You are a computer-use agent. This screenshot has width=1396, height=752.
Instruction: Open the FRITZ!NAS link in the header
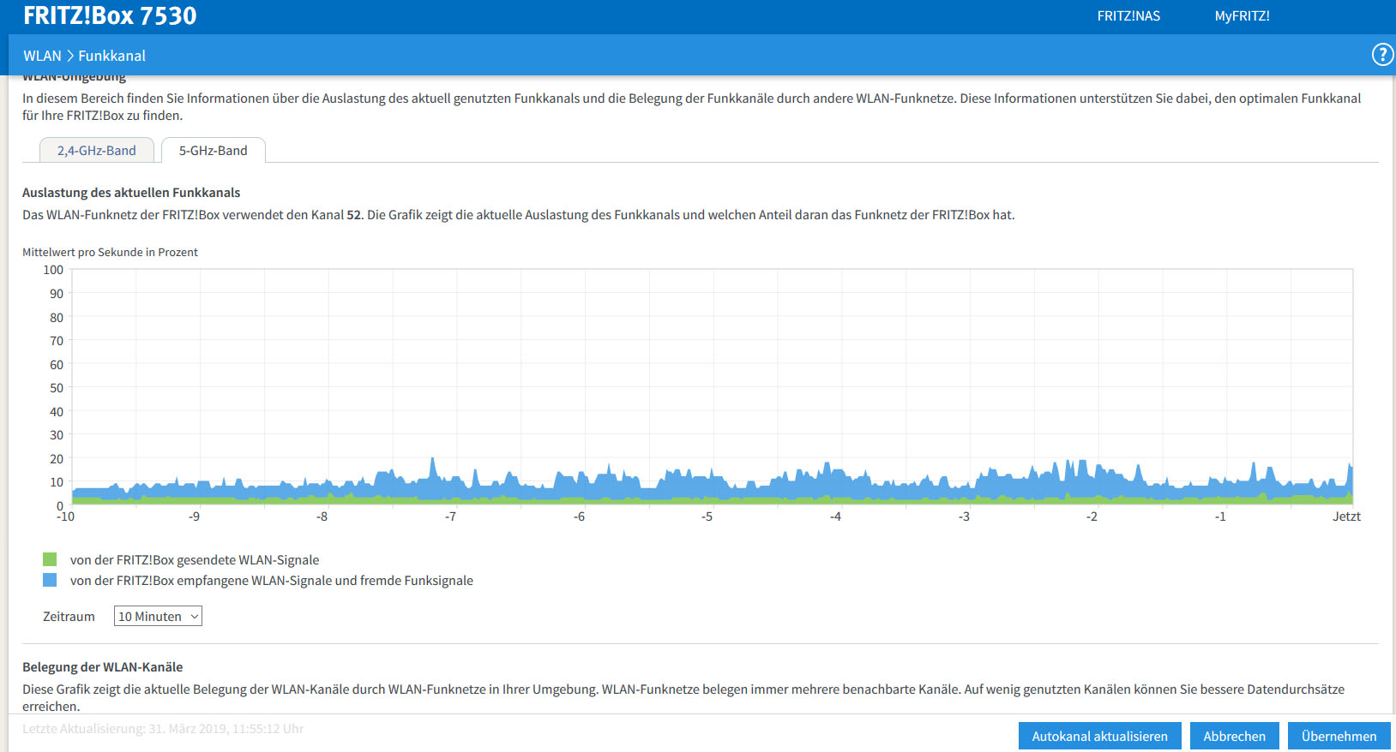point(1128,15)
